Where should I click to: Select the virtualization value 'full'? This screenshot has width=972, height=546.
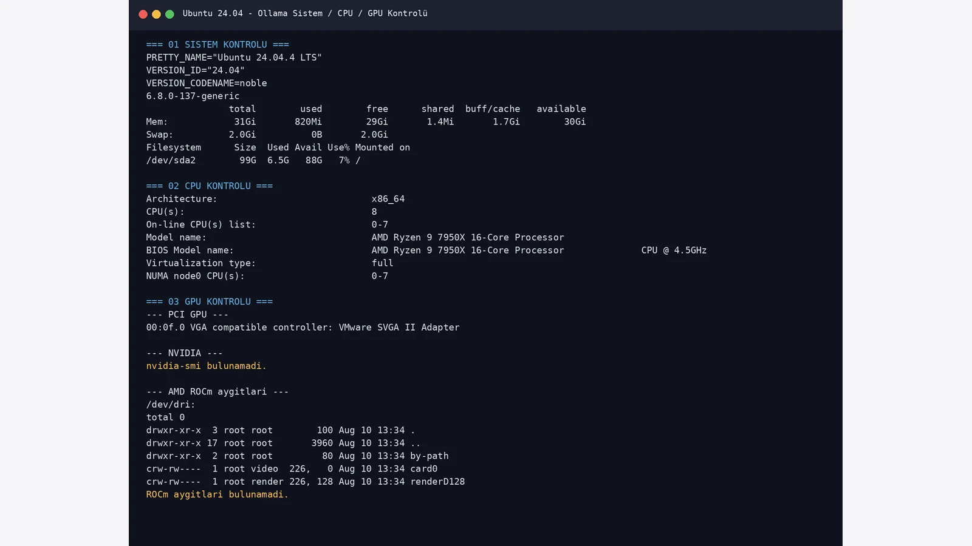(x=383, y=263)
